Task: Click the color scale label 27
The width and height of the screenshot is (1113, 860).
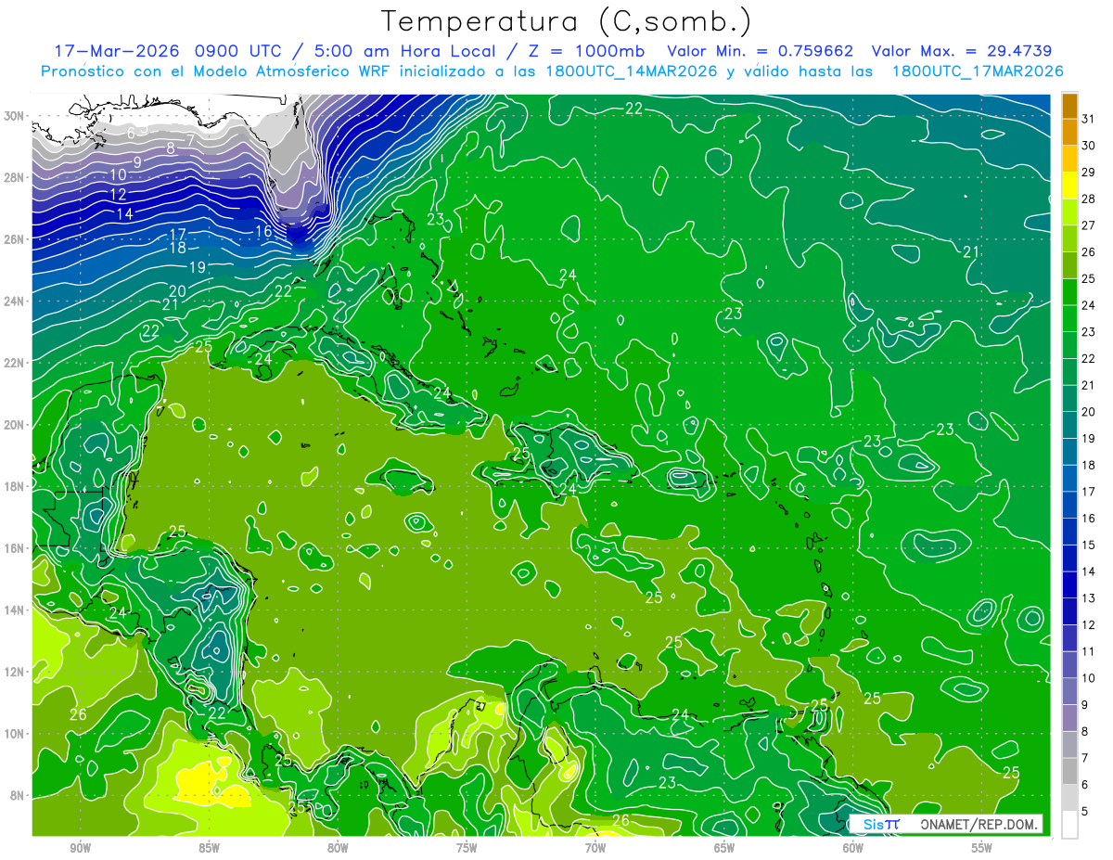Action: 1089,225
